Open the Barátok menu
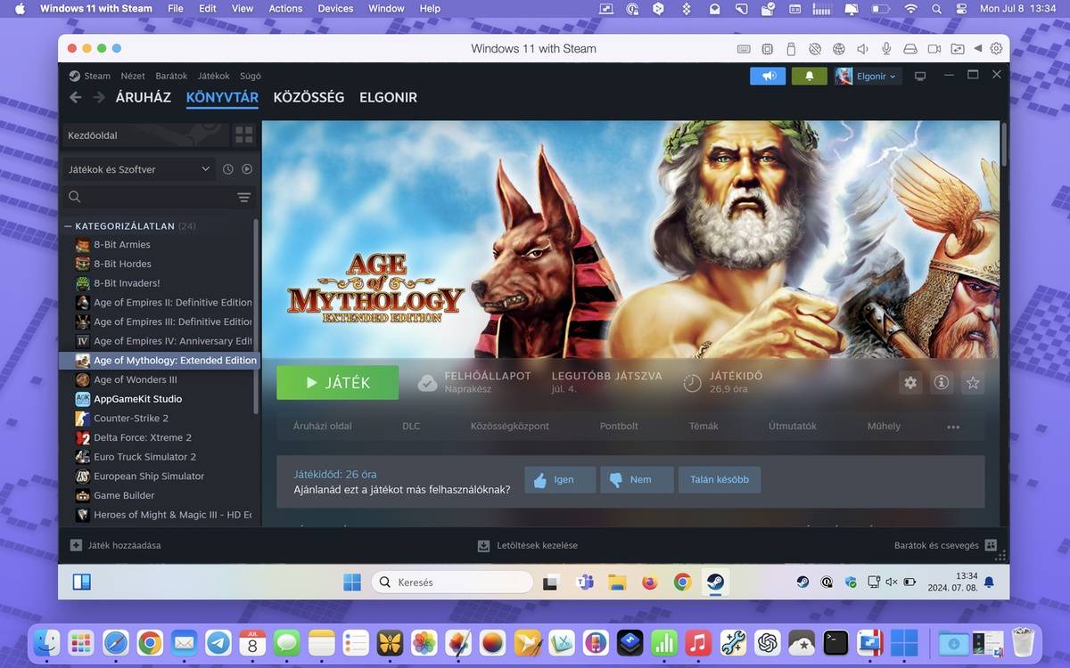The height and width of the screenshot is (668, 1070). (171, 76)
